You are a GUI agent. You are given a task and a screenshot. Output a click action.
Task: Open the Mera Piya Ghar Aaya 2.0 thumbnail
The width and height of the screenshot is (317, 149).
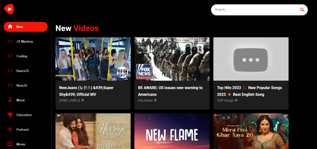(251, 131)
